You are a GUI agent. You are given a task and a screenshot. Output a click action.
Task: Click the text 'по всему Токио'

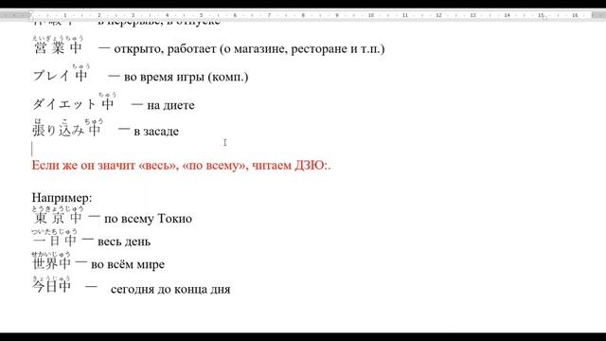click(148, 219)
